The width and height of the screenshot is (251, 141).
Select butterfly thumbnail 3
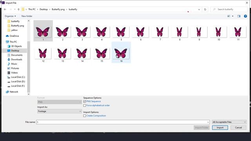[x=82, y=32]
